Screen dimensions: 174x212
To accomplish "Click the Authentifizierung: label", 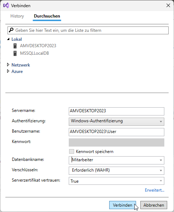I will [29, 121].
